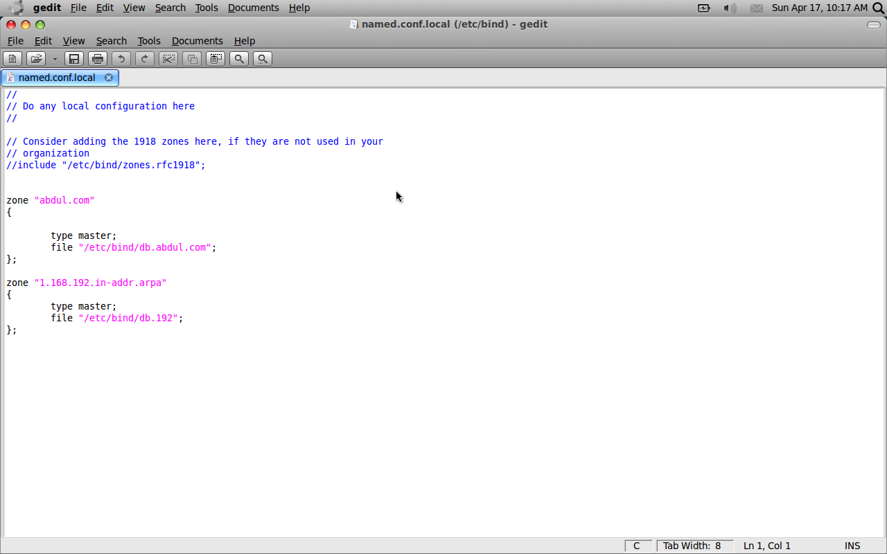Click the zone "1.168.192.in-addr.arpa" line
This screenshot has height=554, width=887.
pyautogui.click(x=87, y=283)
